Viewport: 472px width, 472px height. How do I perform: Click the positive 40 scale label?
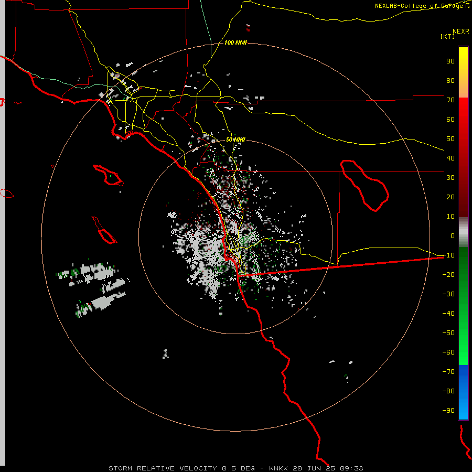pyautogui.click(x=450, y=158)
